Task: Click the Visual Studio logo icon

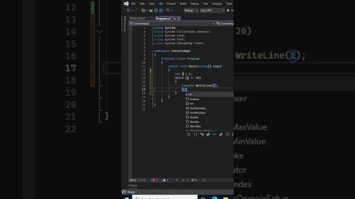Action: tap(126, 3)
